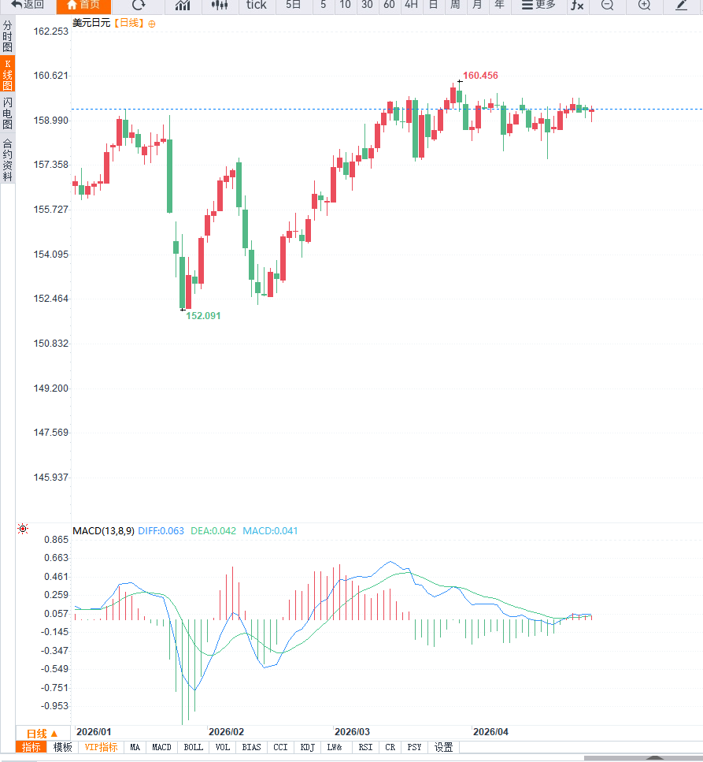Go to the 首页 home button
This screenshot has height=762, width=703.
coord(83,5)
